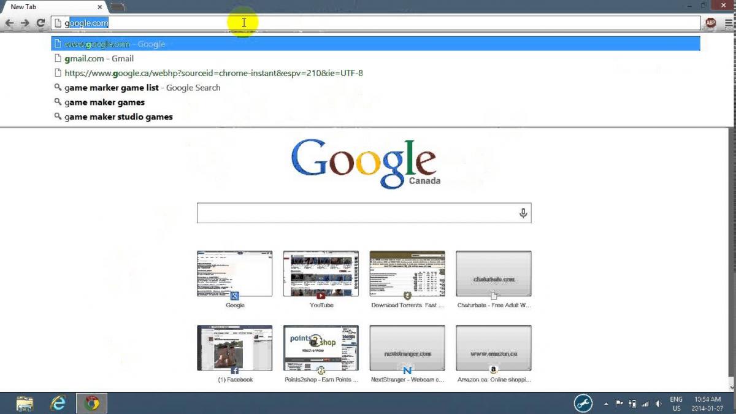This screenshot has width=736, height=414.
Task: Open the YouTube most-visited thumbnail
Action: click(x=321, y=274)
